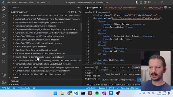Open Campaign-Campaign Layout.layout-meta.xml file

tap(36, 26)
